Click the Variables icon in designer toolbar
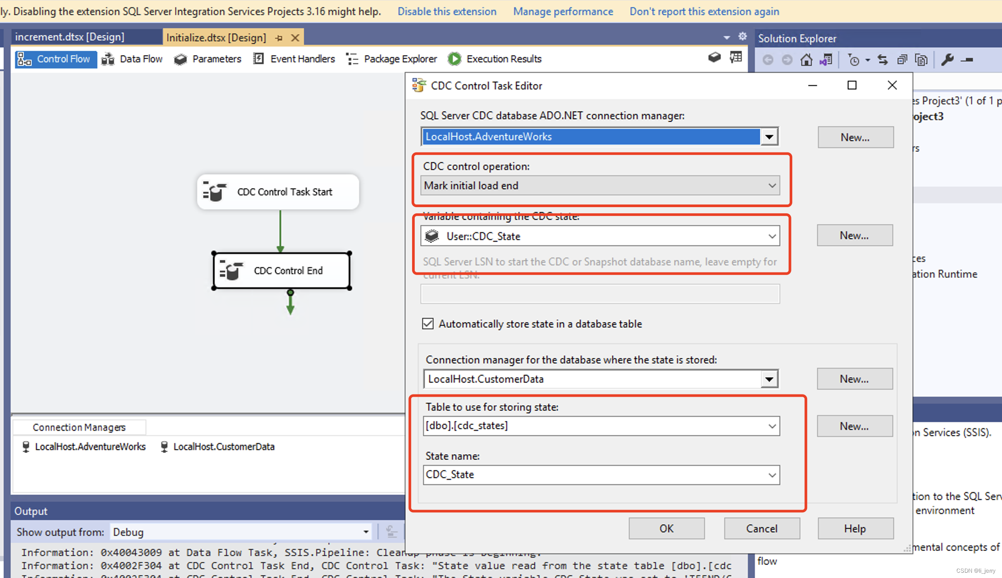This screenshot has width=1002, height=578. click(714, 57)
